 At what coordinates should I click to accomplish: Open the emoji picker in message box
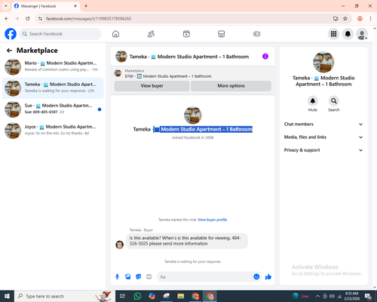[256, 276]
